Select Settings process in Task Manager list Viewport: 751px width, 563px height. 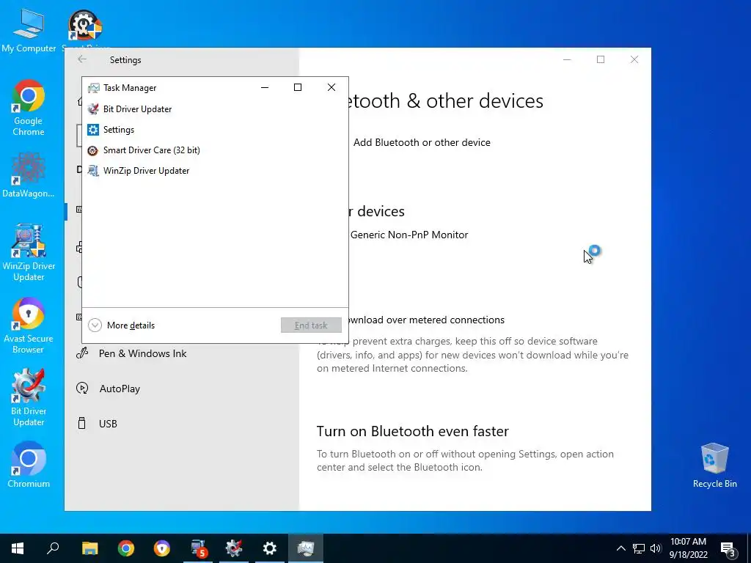(215, 130)
